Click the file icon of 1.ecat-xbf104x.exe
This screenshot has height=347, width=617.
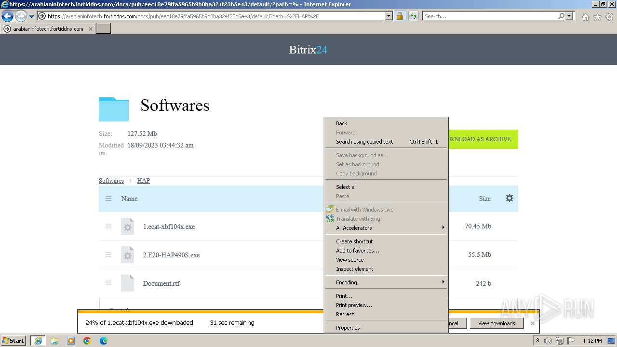tap(127, 227)
